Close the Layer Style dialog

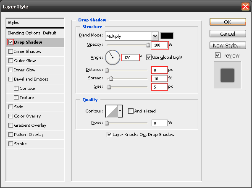[x=245, y=6]
